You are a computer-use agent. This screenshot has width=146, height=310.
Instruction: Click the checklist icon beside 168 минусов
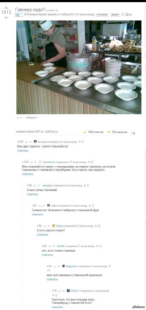pyautogui.click(x=133, y=132)
